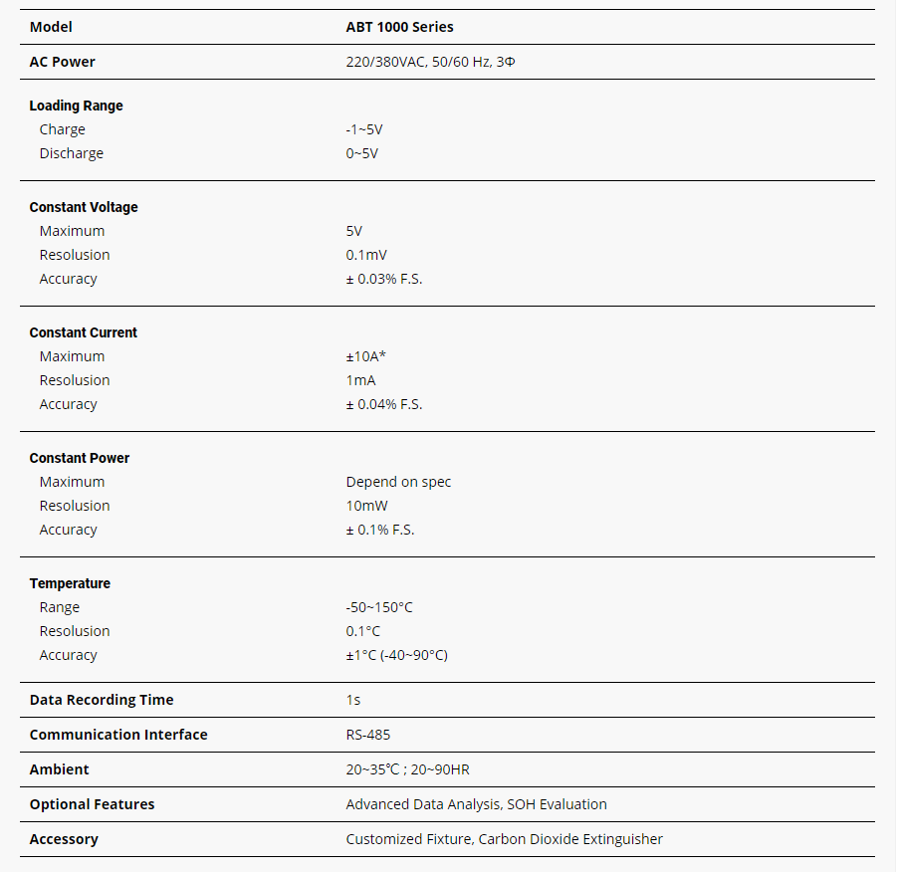Click the "Constant Power" section heading

pyautogui.click(x=80, y=458)
